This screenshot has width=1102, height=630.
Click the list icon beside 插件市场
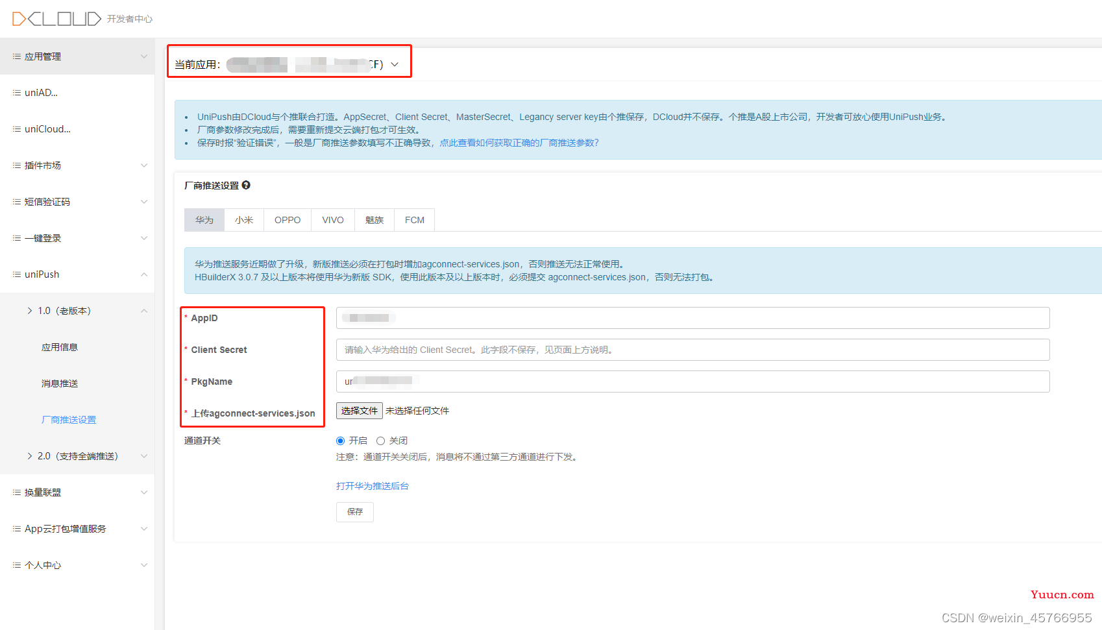17,165
